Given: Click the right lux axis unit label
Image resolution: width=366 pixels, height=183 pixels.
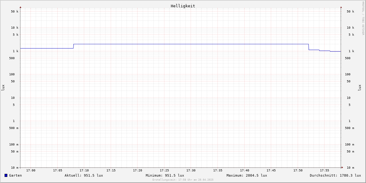Looking at the screenshot, I should pos(360,88).
